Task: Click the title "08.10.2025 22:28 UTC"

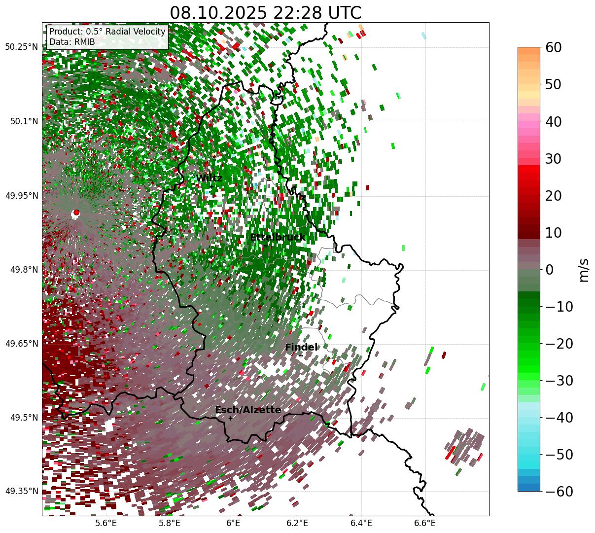Action: pyautogui.click(x=265, y=12)
